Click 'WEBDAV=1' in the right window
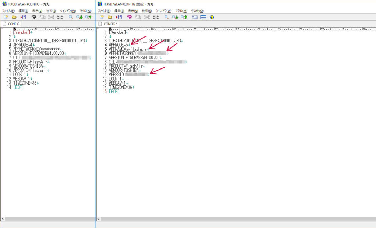Screen dimensions: 376x228 117,83
